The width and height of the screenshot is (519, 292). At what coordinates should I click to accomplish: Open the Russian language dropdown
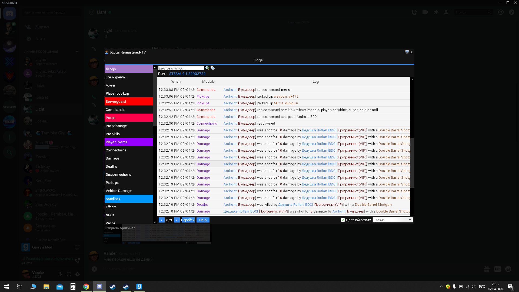pyautogui.click(x=392, y=220)
